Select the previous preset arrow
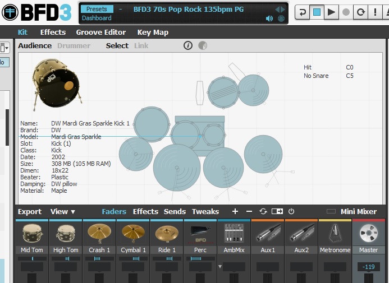Image resolution: width=389 pixels, height=283 pixels. [x=277, y=10]
